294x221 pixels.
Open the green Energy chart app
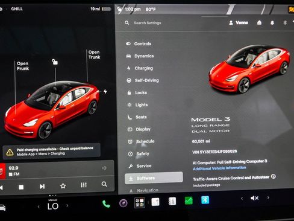tap(189, 200)
